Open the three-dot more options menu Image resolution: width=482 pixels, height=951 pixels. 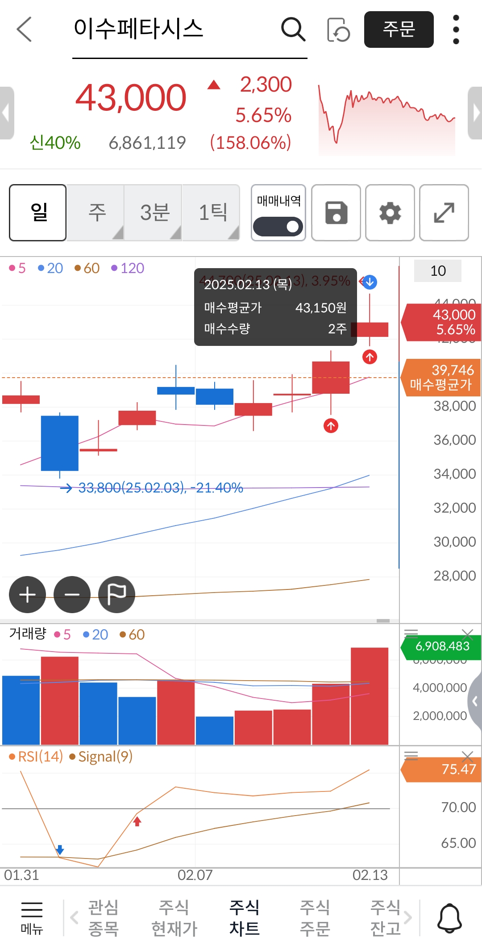456,29
